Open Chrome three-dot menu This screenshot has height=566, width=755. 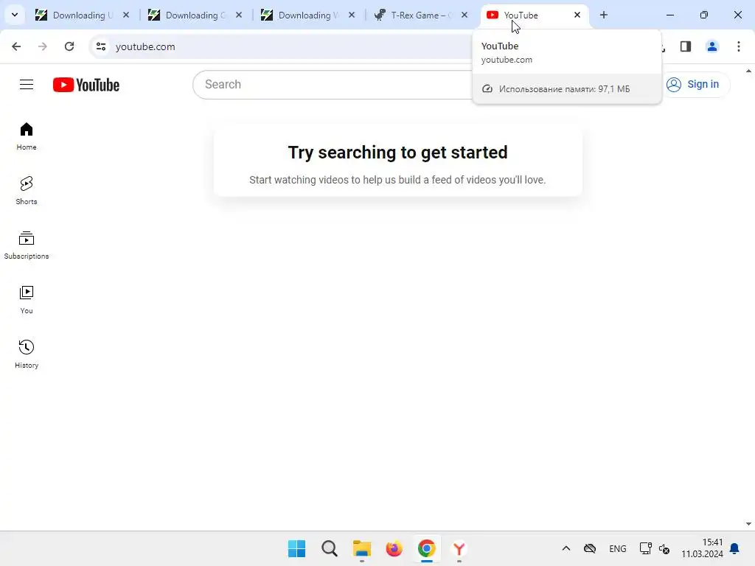(739, 46)
